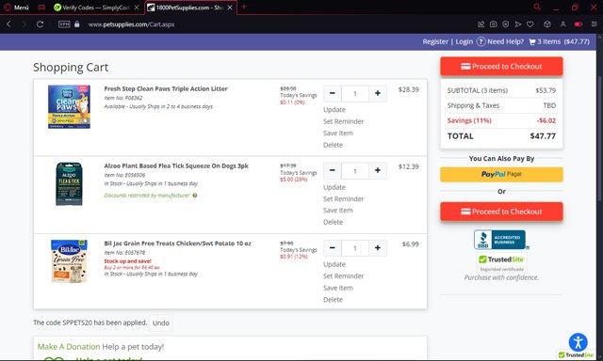Click the search tabs magnifier icon
603x361 pixels.
537,7
